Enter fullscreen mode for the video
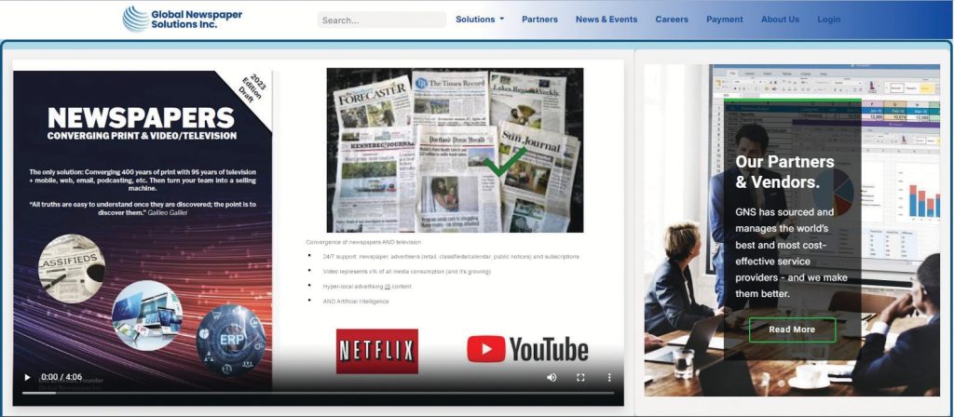Image resolution: width=954 pixels, height=417 pixels. pyautogui.click(x=580, y=377)
